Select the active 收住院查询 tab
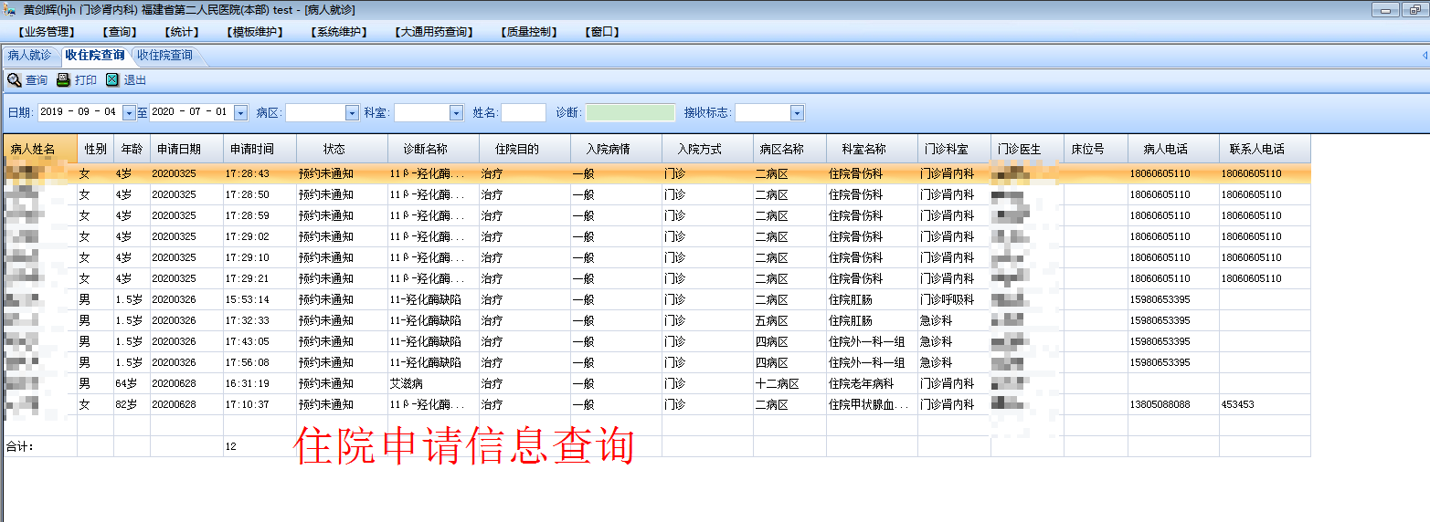This screenshot has height=522, width=1430. coord(94,55)
